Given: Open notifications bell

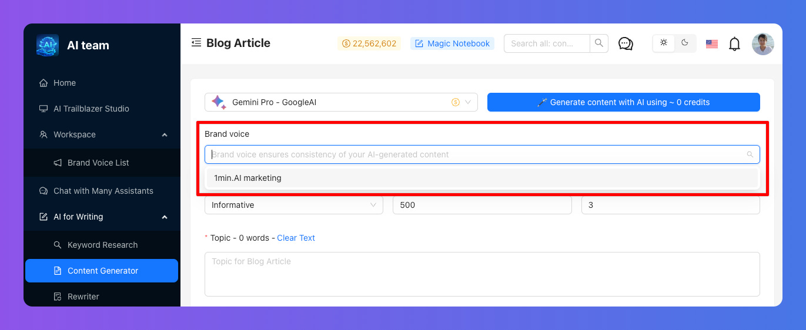Looking at the screenshot, I should click(x=734, y=44).
